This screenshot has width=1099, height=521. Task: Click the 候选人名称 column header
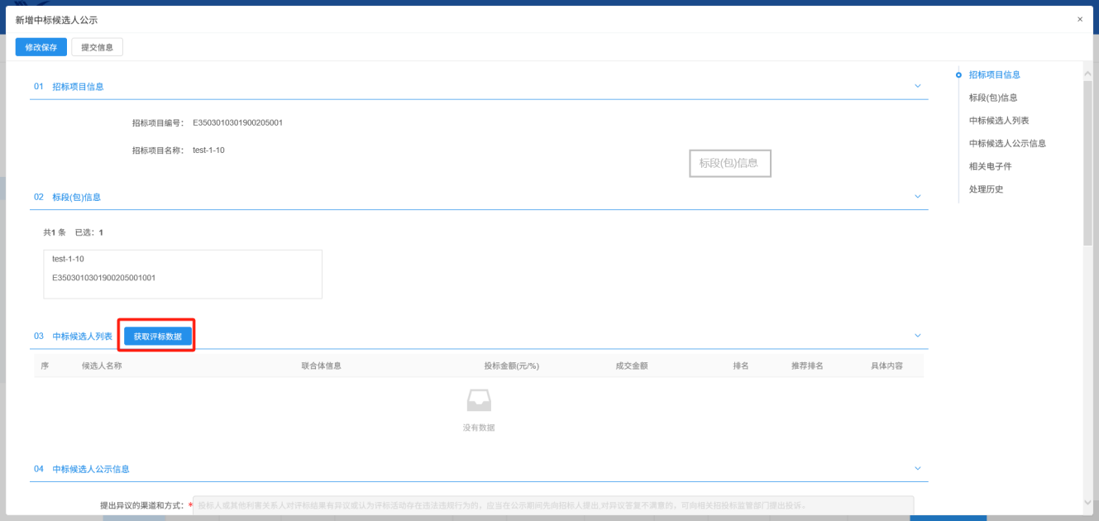[x=102, y=366]
